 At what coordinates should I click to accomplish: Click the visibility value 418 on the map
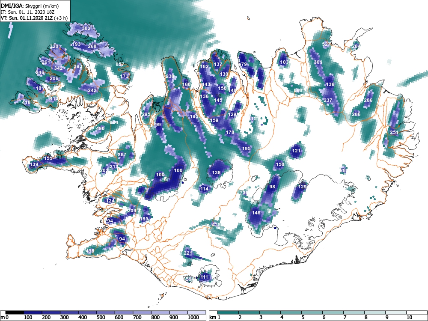pyautogui.click(x=27, y=103)
